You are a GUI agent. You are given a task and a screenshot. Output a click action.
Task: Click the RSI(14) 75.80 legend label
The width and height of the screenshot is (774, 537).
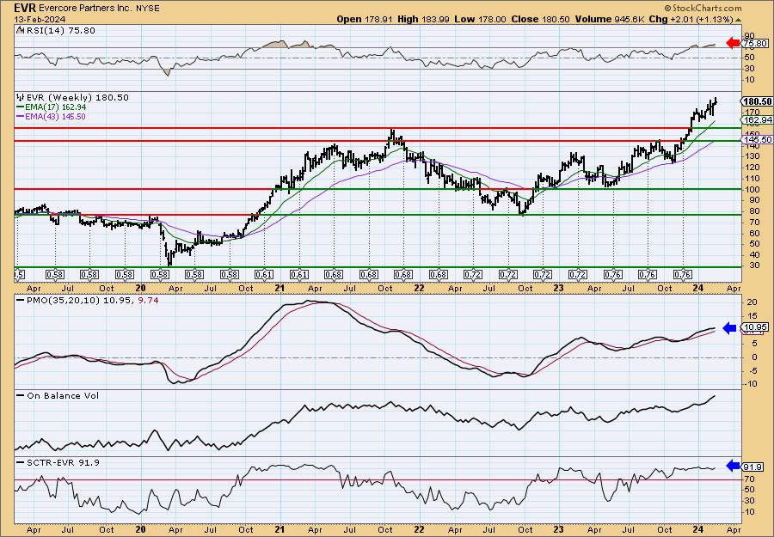(x=60, y=30)
